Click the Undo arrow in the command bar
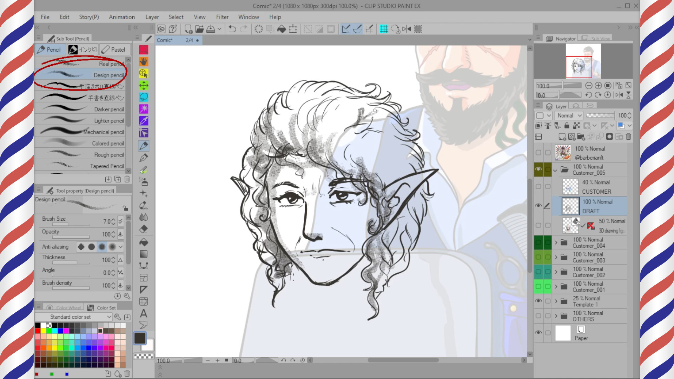The image size is (674, 379). point(232,29)
